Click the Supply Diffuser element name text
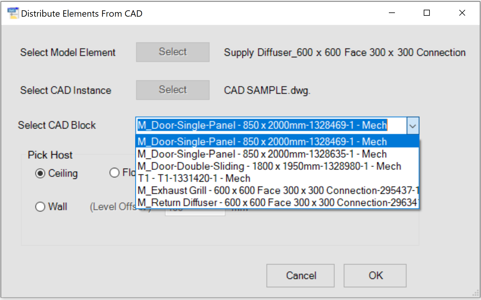 [345, 52]
